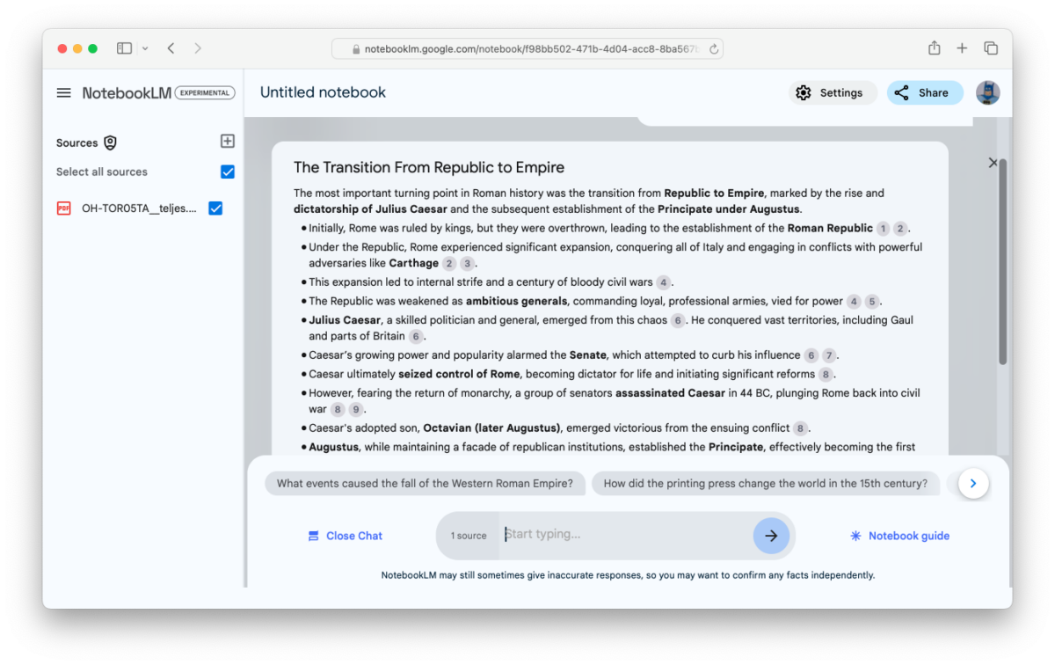Open a new Safari tab

coord(962,48)
